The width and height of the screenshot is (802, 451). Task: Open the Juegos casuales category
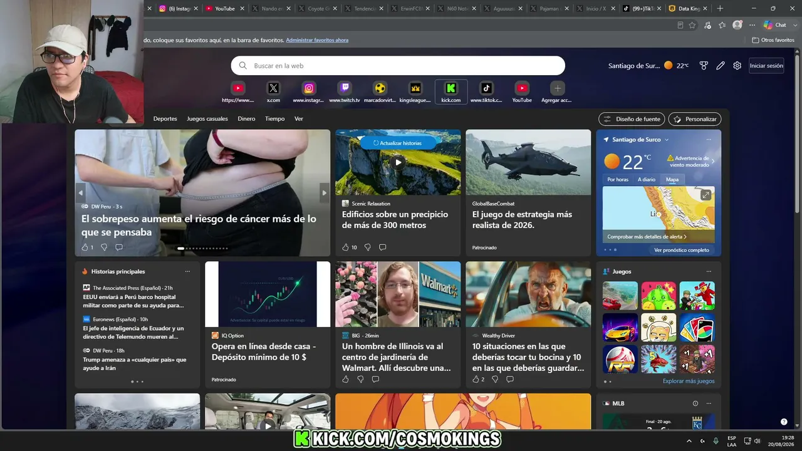click(x=207, y=118)
